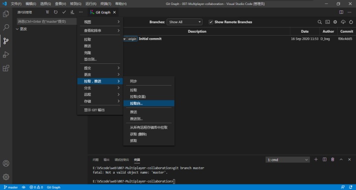The image size is (356, 190).
Task: Add a new terminal with plus icon
Action: pyautogui.click(x=316, y=159)
